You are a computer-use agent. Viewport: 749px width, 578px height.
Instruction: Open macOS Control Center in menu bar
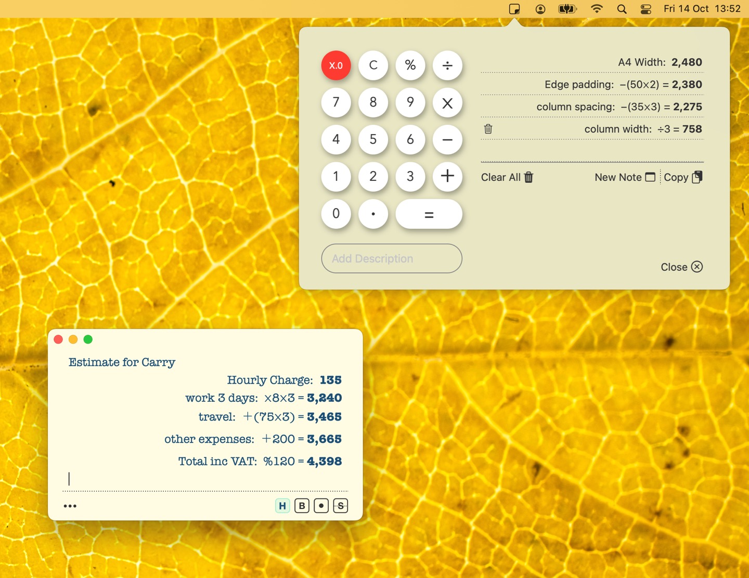(646, 9)
